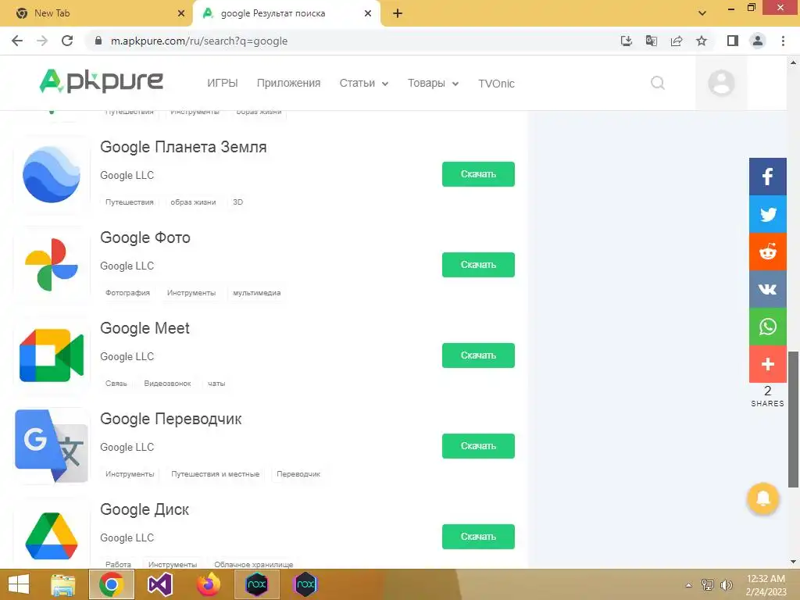Open the Google Фото pinwheel icon
Image resolution: width=800 pixels, height=600 pixels.
tap(52, 265)
